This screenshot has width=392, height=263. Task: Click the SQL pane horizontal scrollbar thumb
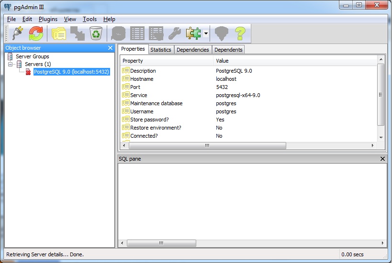[161, 243]
